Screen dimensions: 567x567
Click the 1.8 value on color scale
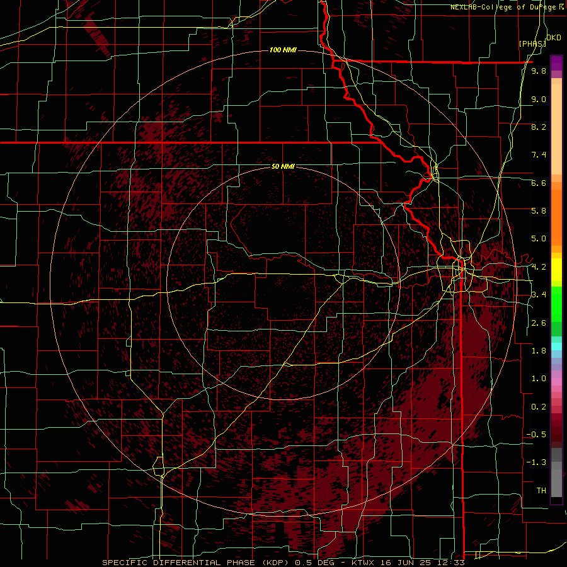tap(539, 351)
